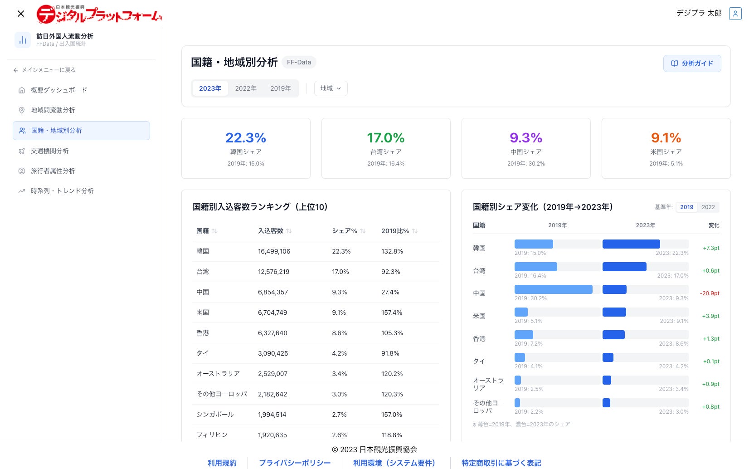749x469 pixels.
Task: Click the Japan tourism platform logo
Action: pos(99,14)
